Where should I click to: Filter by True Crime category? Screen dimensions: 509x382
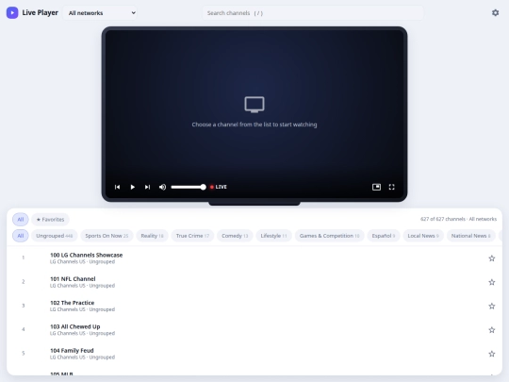pyautogui.click(x=192, y=236)
